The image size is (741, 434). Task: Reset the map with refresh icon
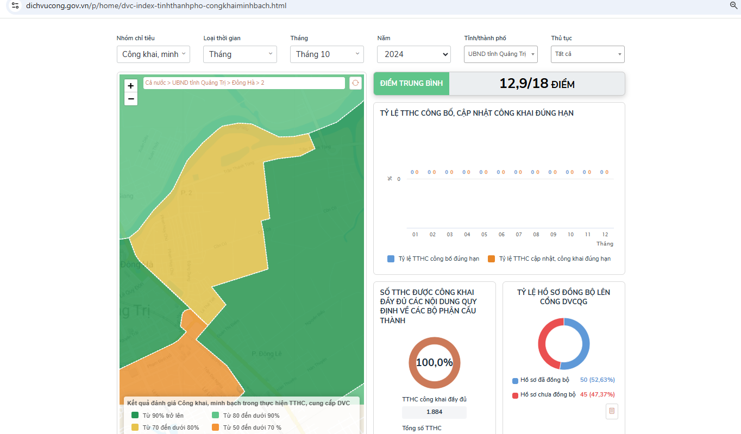coord(355,83)
